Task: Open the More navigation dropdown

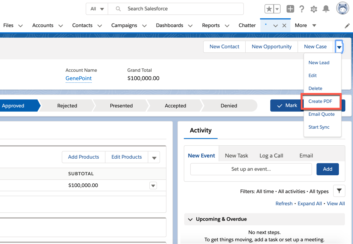Action: (x=306, y=25)
